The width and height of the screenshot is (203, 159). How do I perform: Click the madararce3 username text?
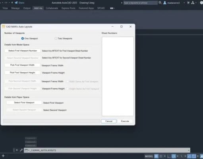click(174, 3)
